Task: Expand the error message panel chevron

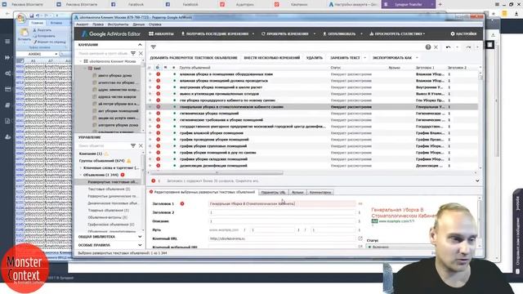Action: (477, 180)
